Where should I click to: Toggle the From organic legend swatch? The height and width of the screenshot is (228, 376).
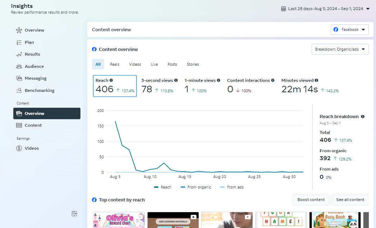(x=183, y=187)
